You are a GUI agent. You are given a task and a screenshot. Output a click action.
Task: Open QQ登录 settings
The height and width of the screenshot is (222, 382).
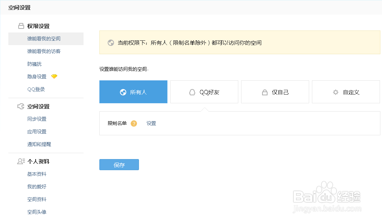tap(36, 89)
